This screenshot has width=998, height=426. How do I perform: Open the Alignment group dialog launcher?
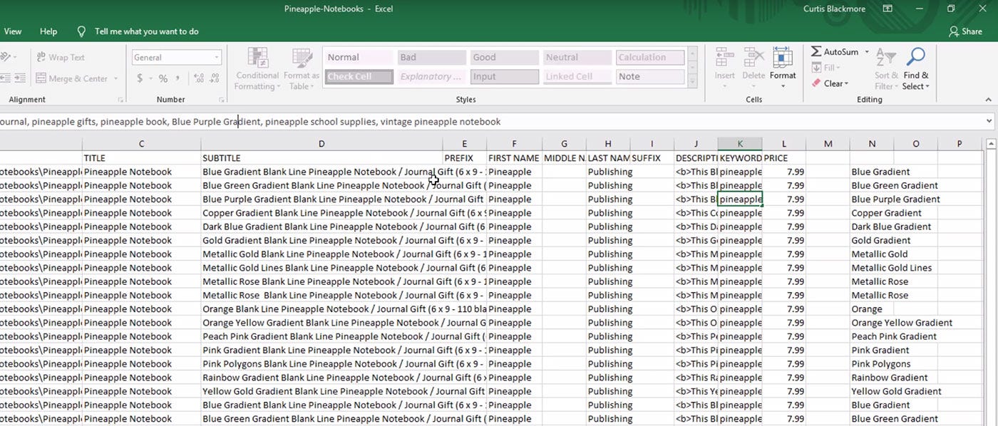pyautogui.click(x=120, y=100)
